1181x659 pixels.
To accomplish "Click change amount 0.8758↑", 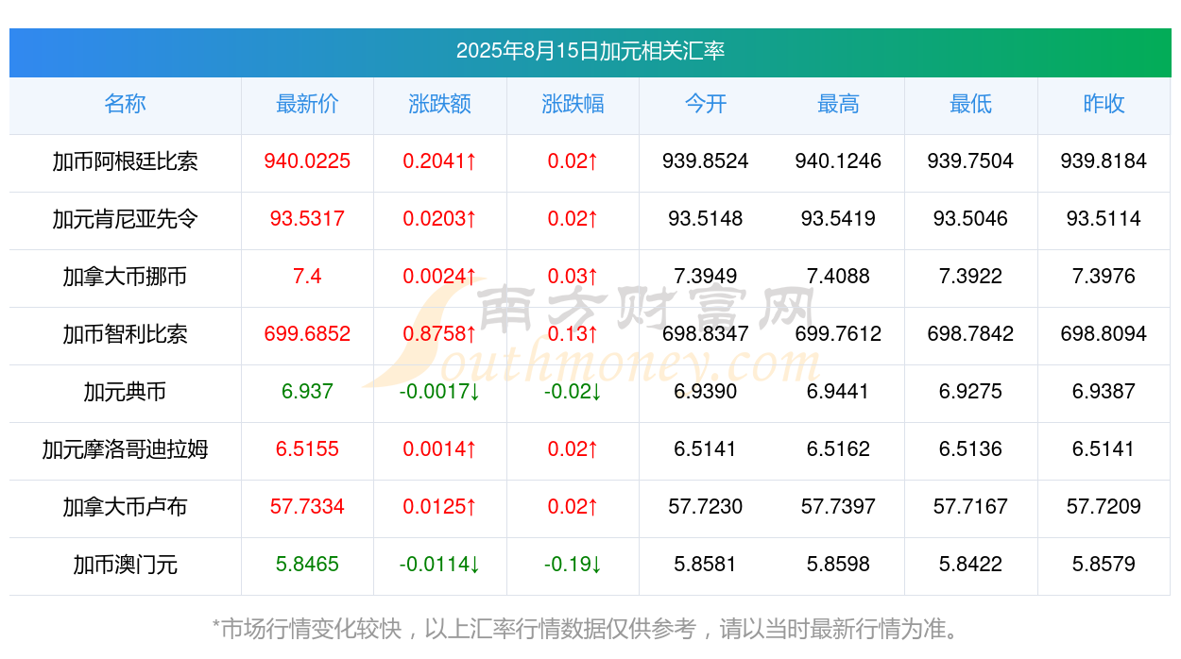I will click(440, 334).
